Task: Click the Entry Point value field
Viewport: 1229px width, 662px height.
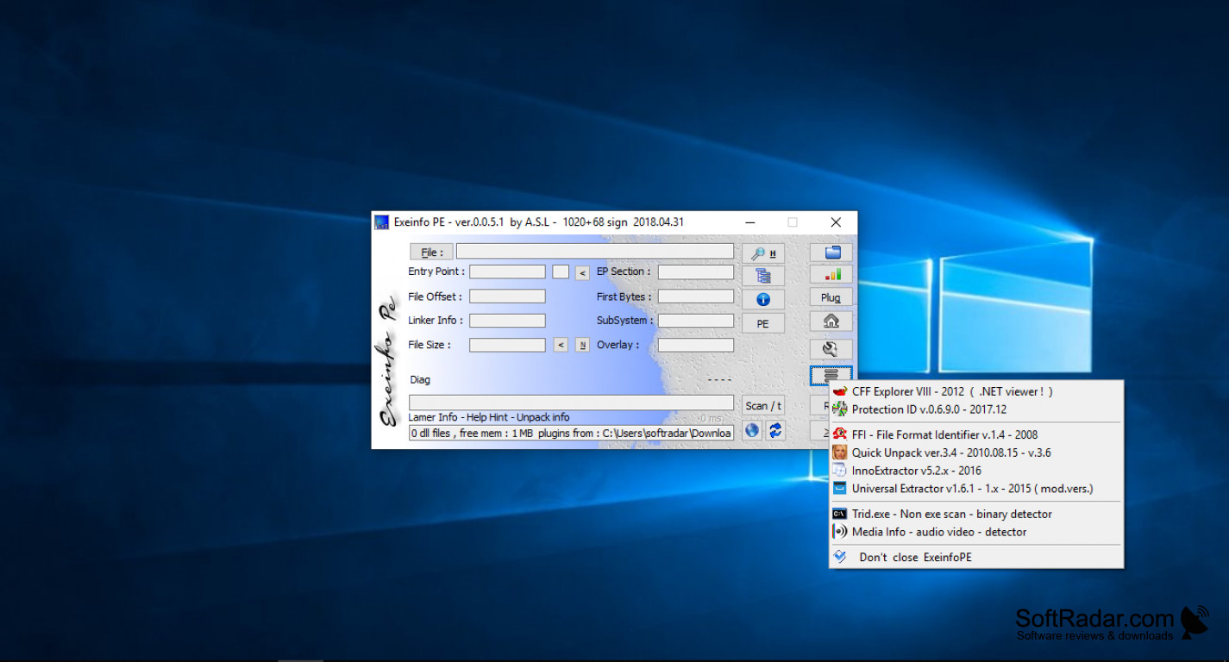Action: 507,272
